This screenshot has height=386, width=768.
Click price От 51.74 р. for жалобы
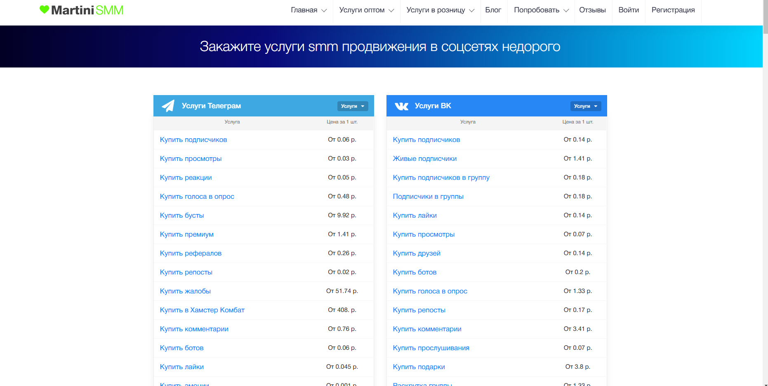[x=342, y=291]
